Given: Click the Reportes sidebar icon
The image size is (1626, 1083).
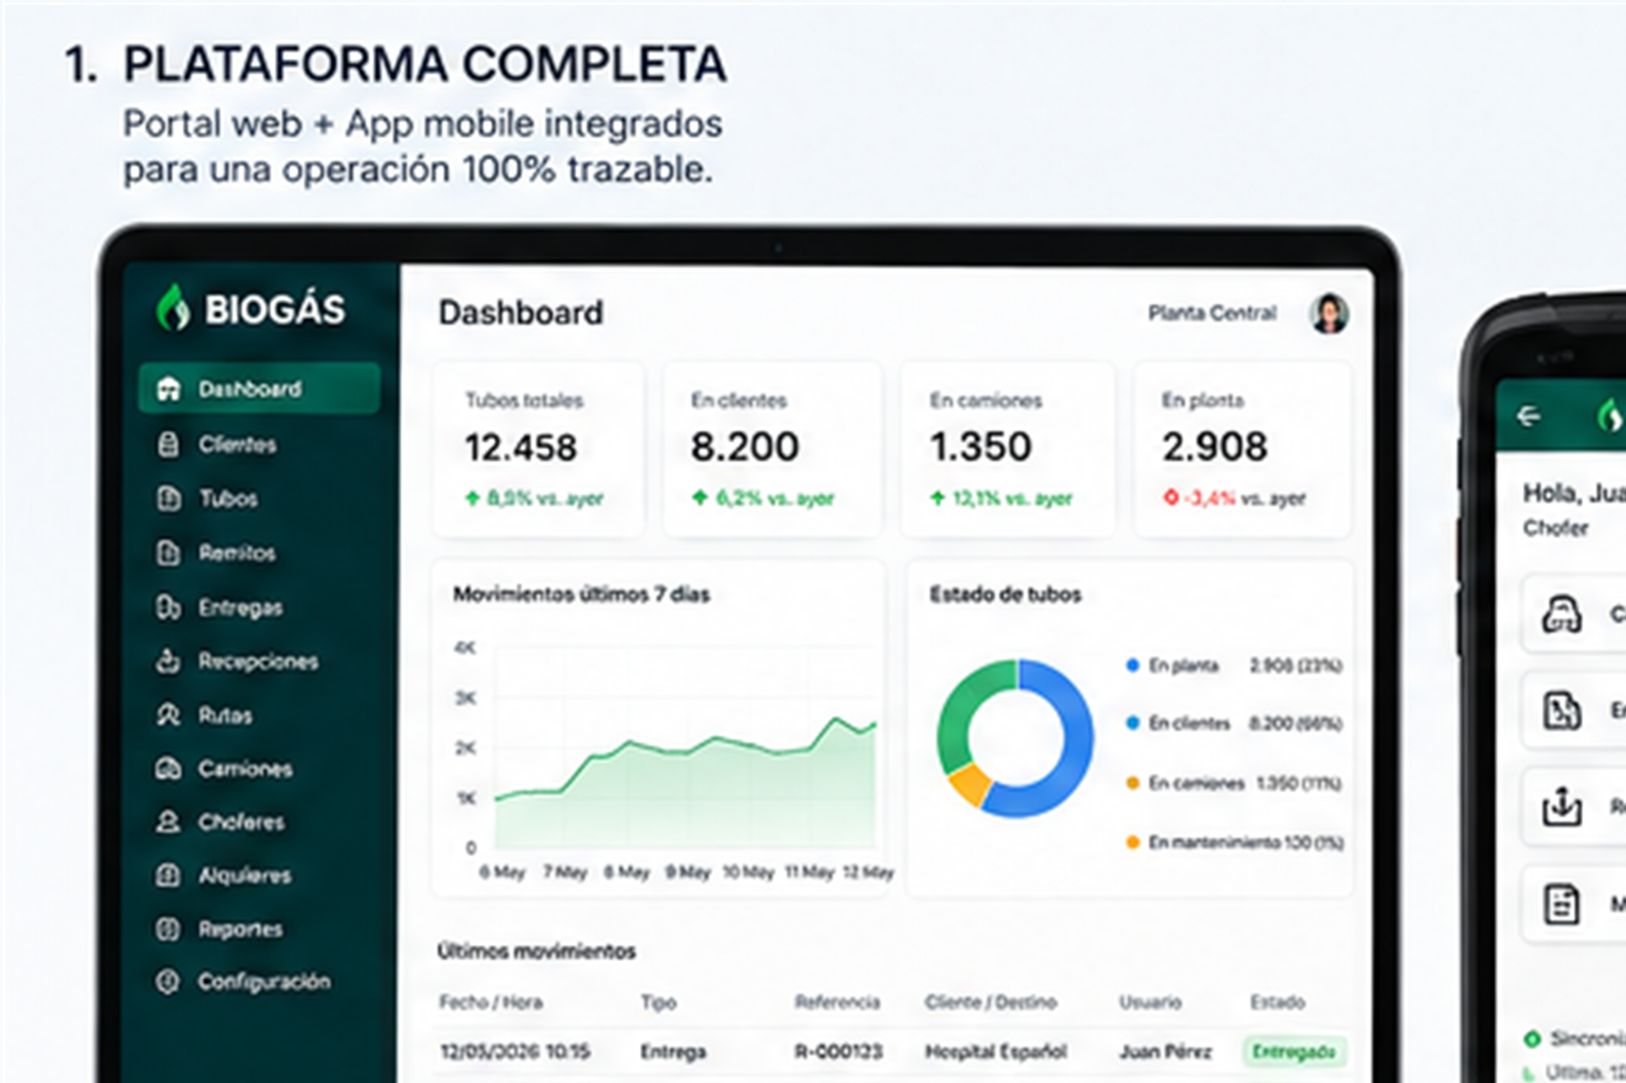Looking at the screenshot, I should [168, 929].
